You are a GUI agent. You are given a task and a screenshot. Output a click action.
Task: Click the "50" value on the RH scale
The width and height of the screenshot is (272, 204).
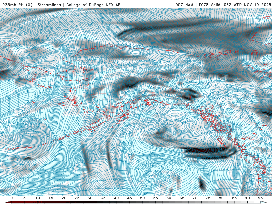pyautogui.click(x=142, y=198)
